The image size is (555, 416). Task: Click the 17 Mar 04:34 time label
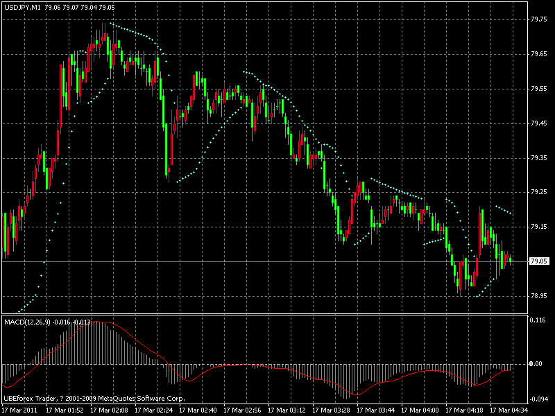[x=509, y=410]
